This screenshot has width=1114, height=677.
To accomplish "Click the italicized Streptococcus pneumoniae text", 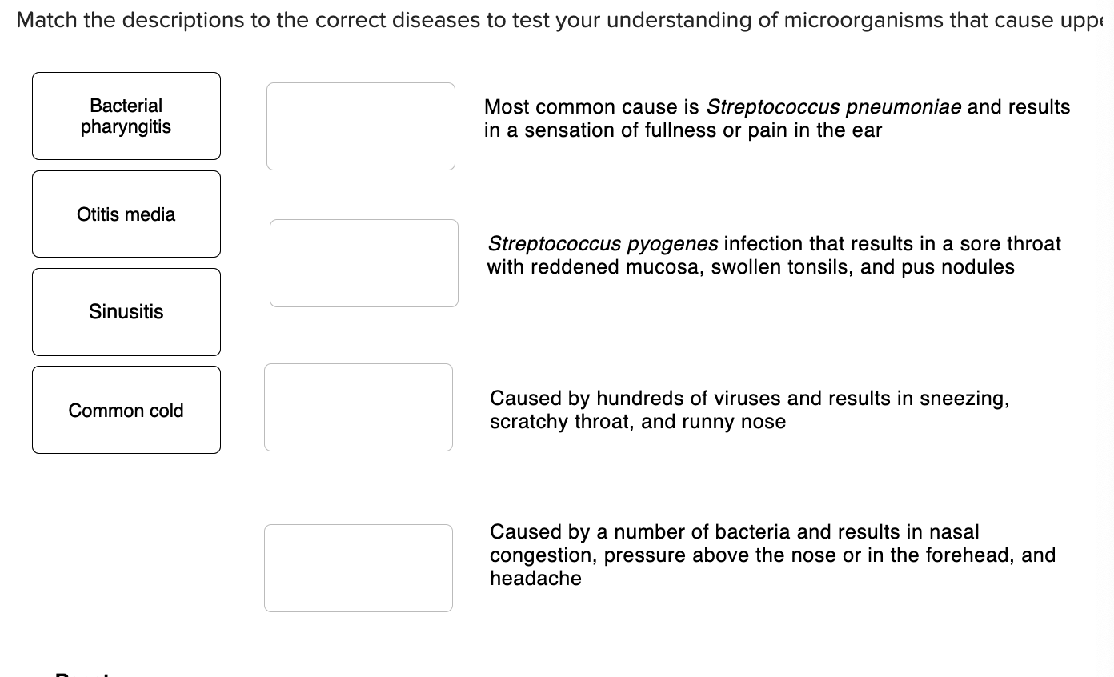I will (x=834, y=106).
